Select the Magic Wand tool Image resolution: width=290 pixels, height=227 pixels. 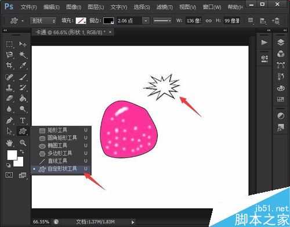pos(23,55)
